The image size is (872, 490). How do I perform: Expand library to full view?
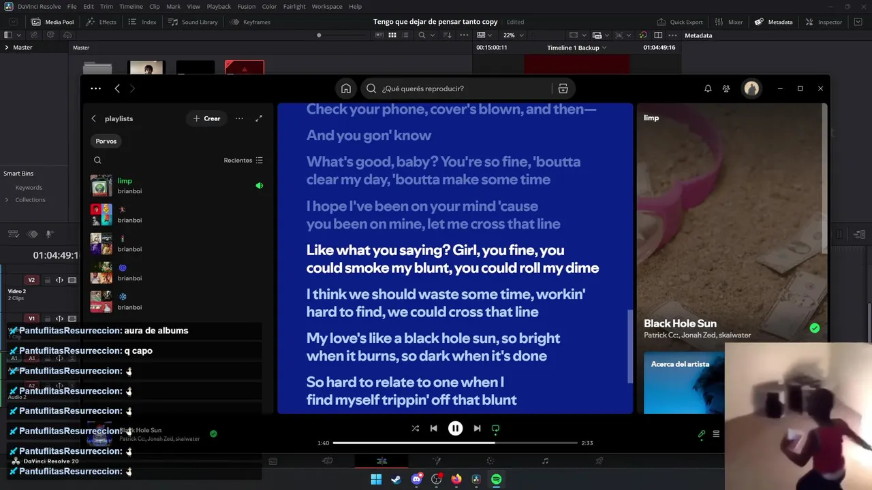pos(259,118)
